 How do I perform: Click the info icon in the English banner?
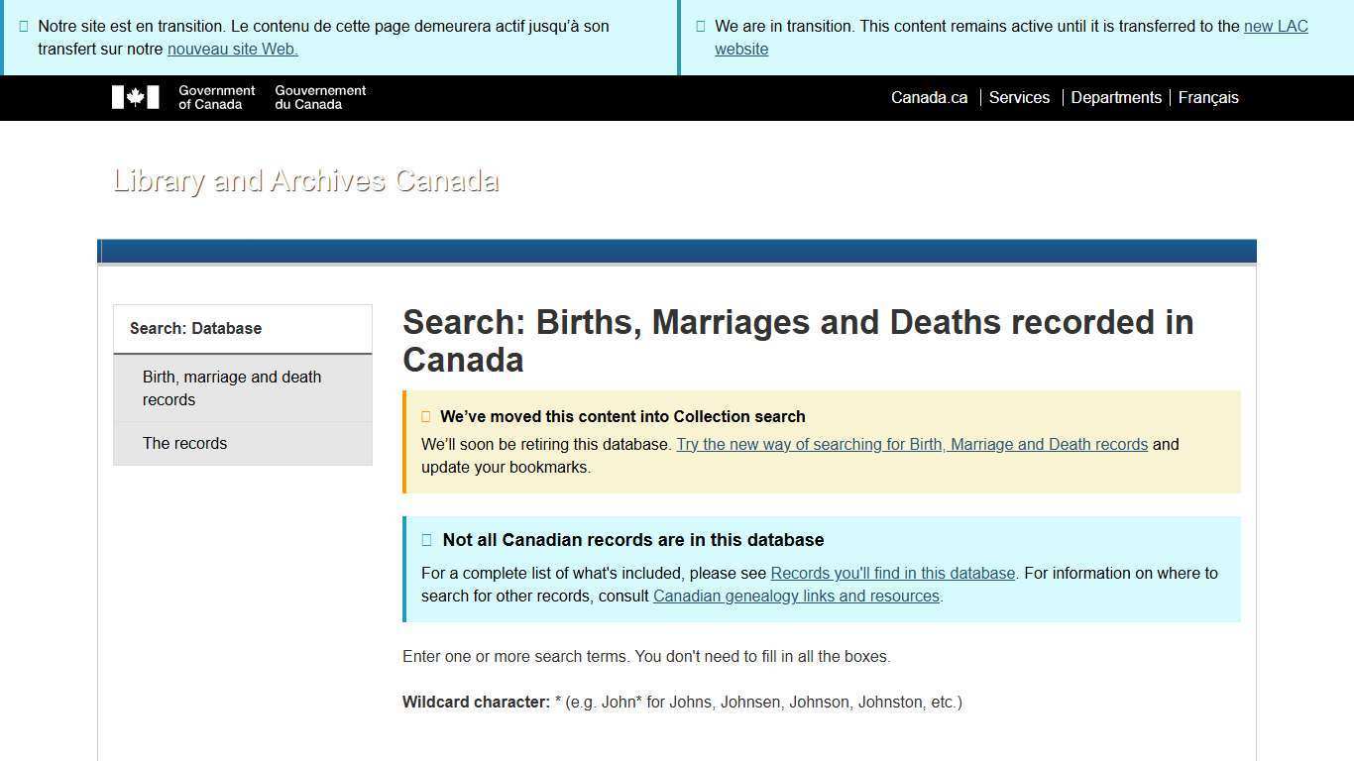coord(700,26)
